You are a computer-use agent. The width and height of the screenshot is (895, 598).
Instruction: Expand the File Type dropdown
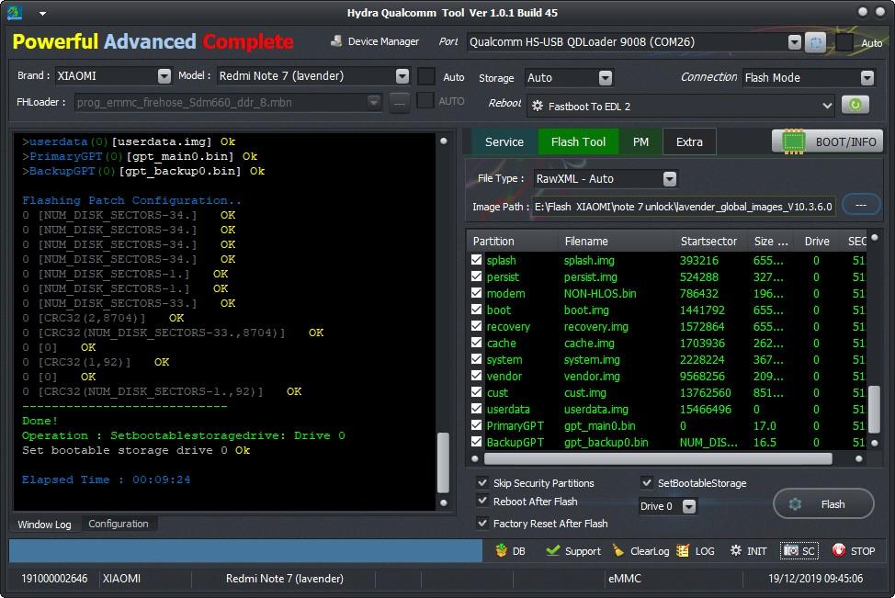670,179
